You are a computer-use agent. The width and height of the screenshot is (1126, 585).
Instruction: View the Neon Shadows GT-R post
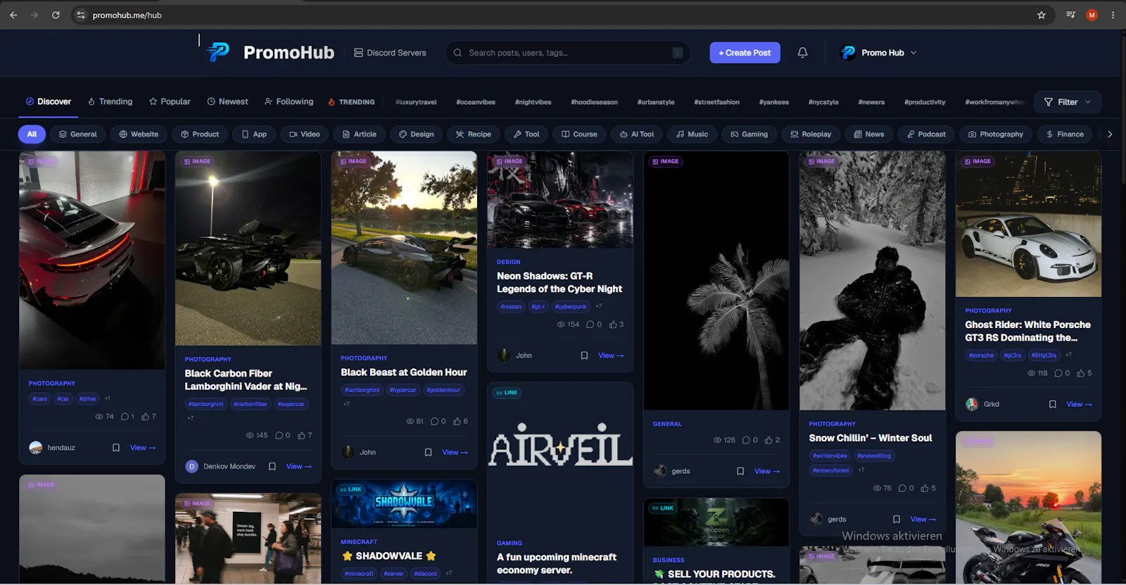pos(611,356)
